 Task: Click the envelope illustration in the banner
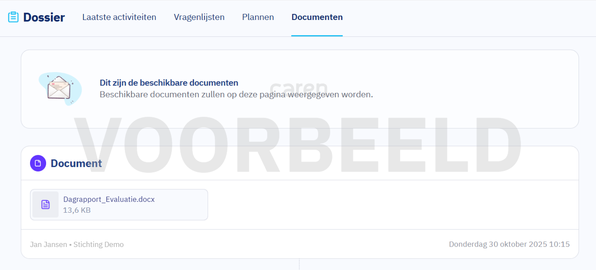(x=60, y=89)
